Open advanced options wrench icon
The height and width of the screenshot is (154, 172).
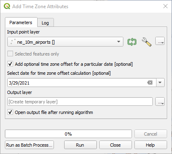pyautogui.click(x=146, y=42)
